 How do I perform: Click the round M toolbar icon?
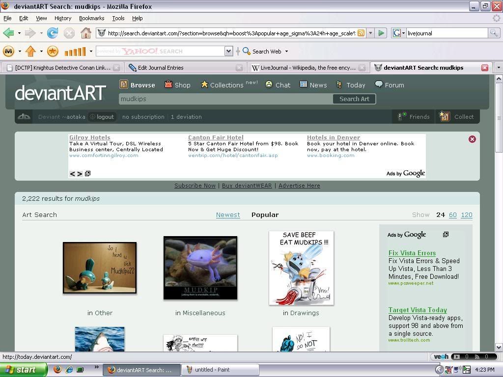click(9, 51)
